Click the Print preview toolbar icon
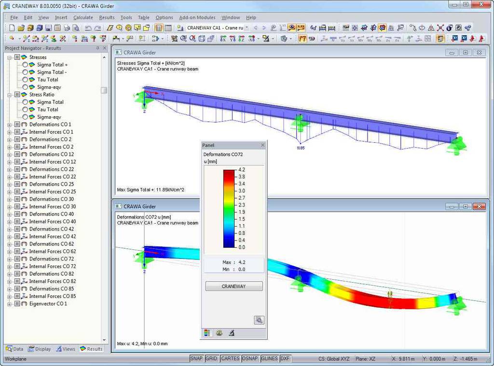494x366 pixels. click(x=76, y=27)
